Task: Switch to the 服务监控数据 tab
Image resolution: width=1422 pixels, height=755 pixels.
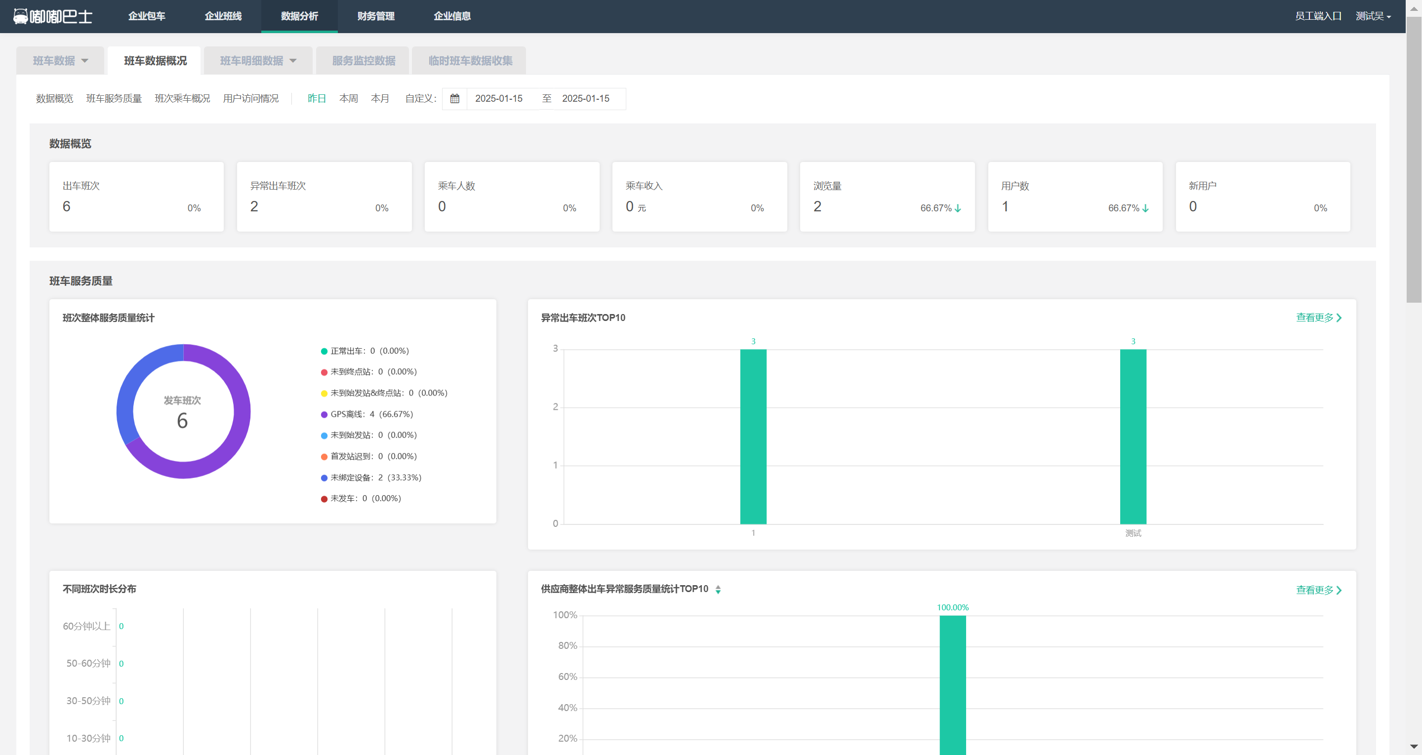Action: 363,61
